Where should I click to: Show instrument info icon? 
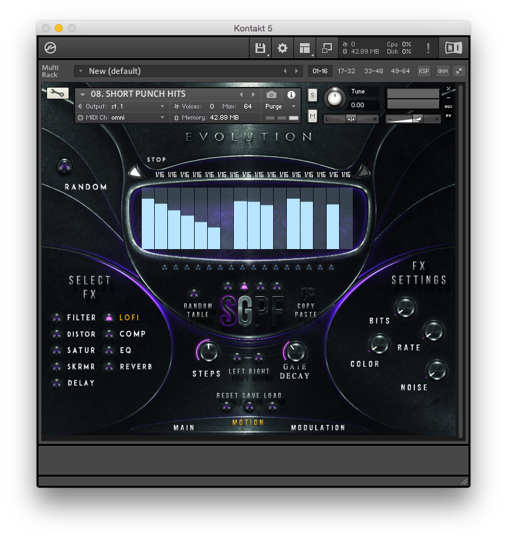pos(291,94)
